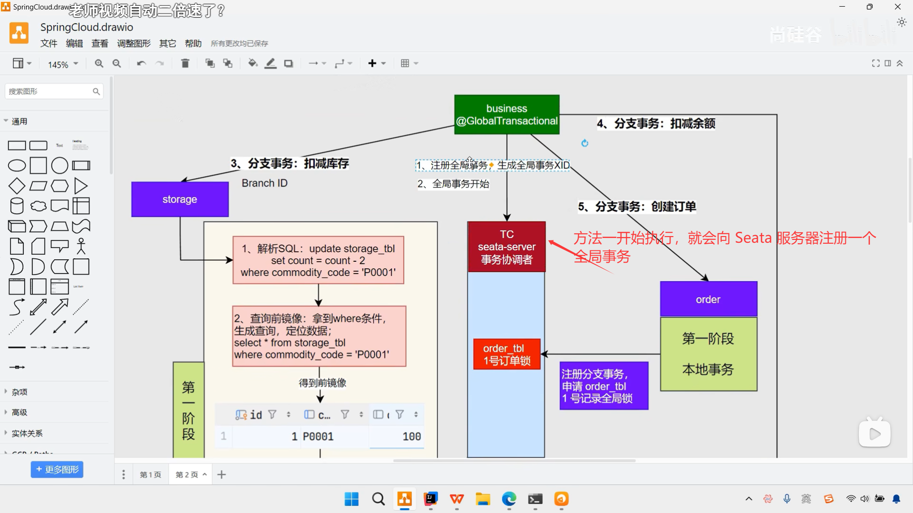Click the 更多图形 button

pyautogui.click(x=57, y=469)
